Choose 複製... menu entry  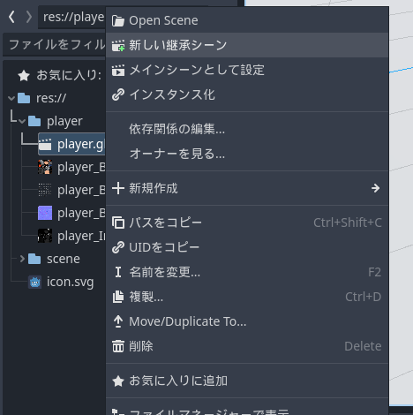pos(247,297)
